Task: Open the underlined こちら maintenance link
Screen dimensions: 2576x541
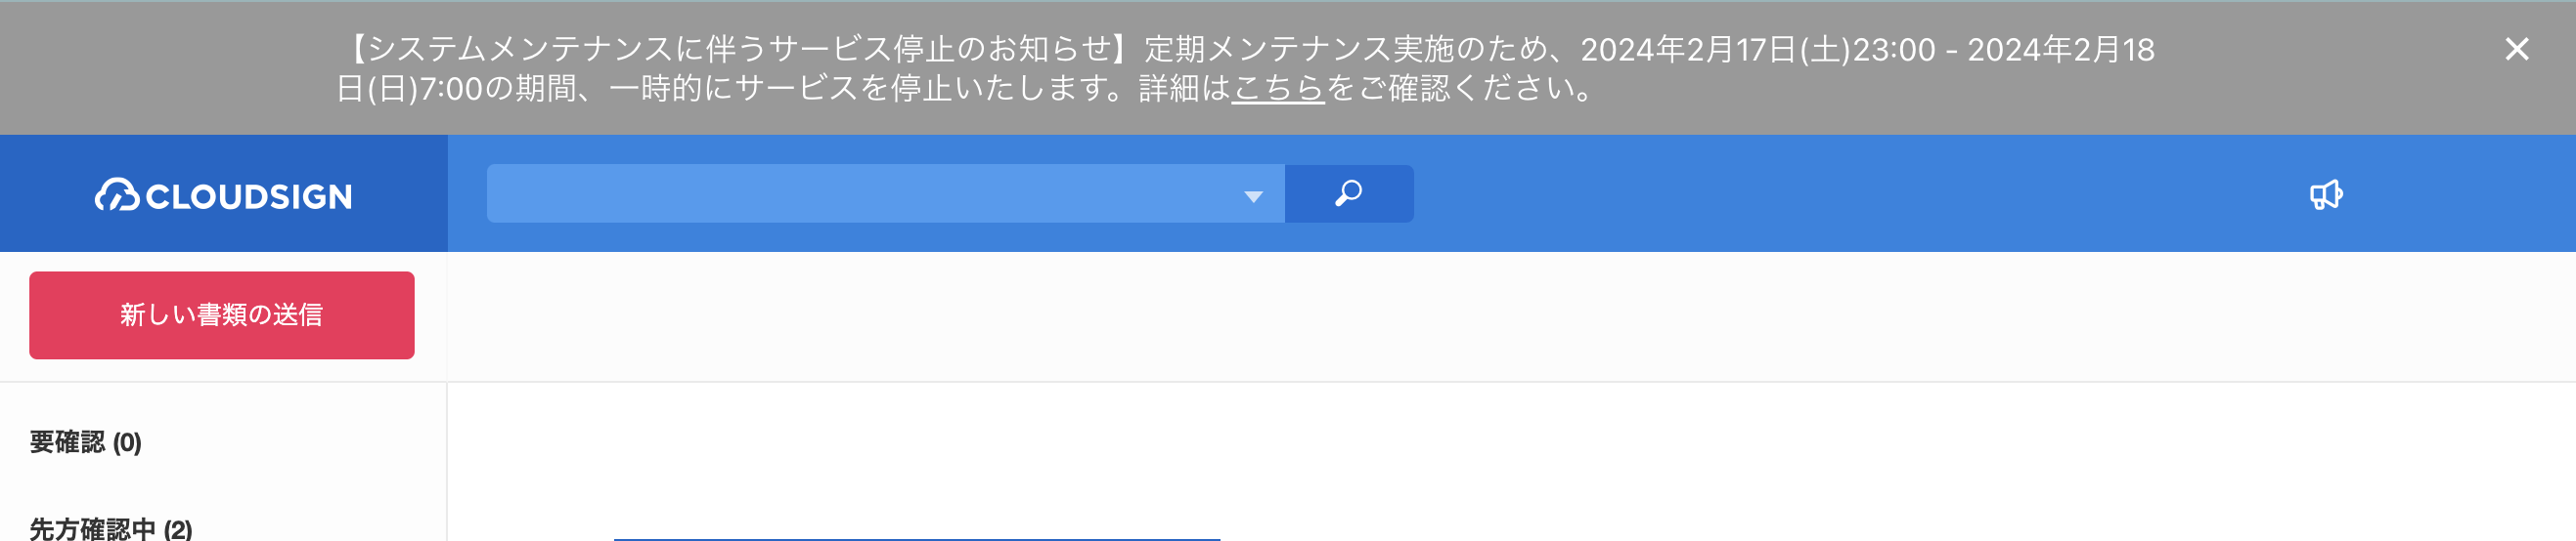Action: (x=1277, y=89)
